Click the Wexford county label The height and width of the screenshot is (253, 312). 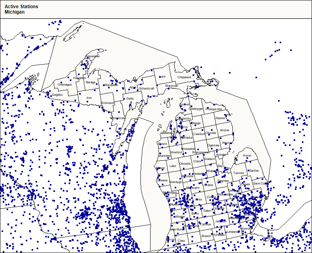176,152
